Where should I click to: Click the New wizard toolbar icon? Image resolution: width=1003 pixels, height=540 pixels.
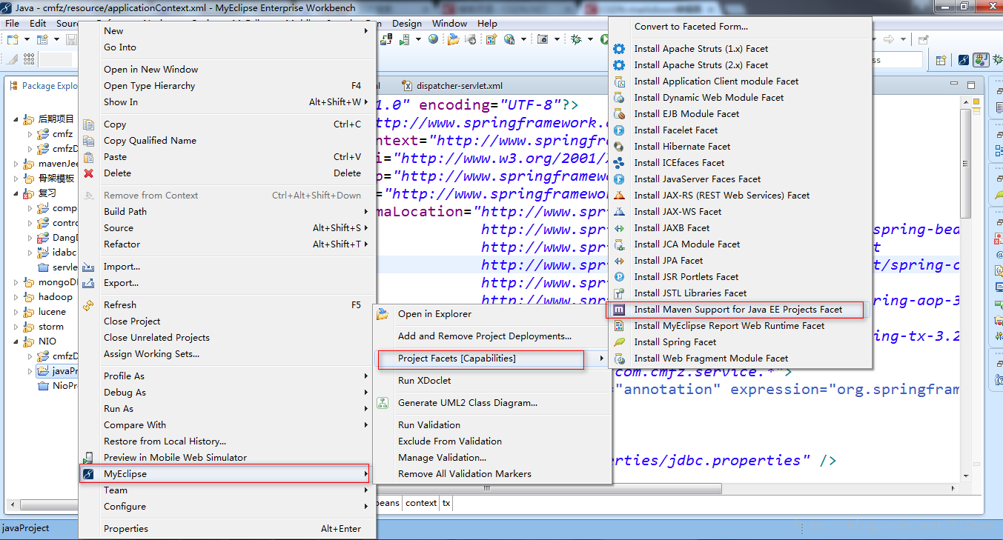pyautogui.click(x=13, y=39)
